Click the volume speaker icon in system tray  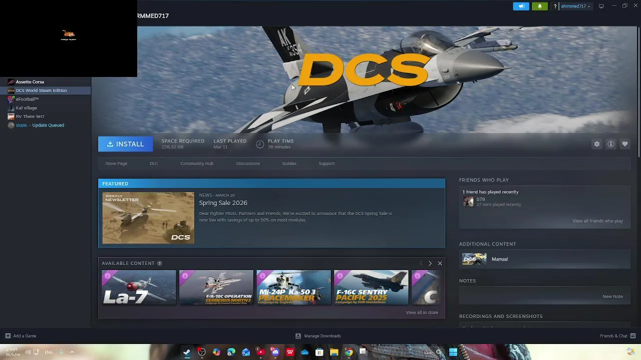28,352
